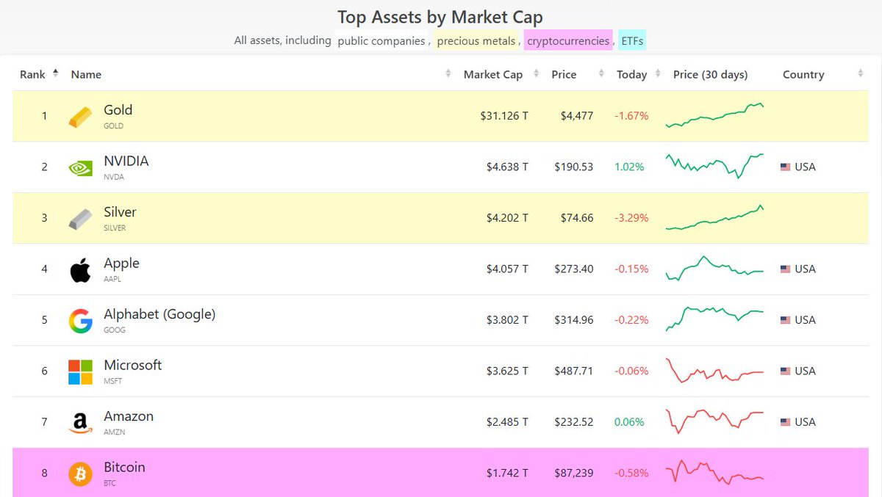The width and height of the screenshot is (882, 497).
Task: Click the Silver bar icon
Action: pos(81,220)
